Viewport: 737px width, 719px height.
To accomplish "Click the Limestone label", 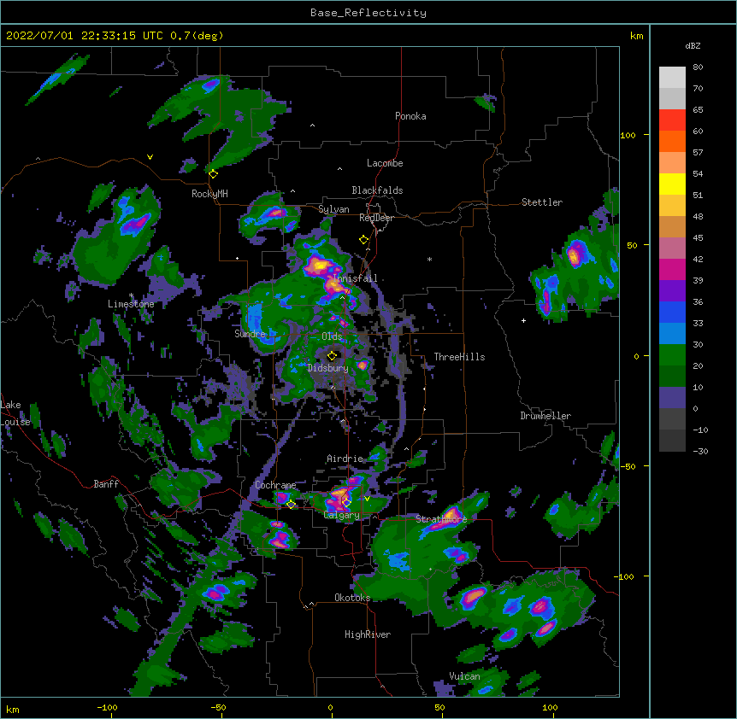I will [131, 304].
